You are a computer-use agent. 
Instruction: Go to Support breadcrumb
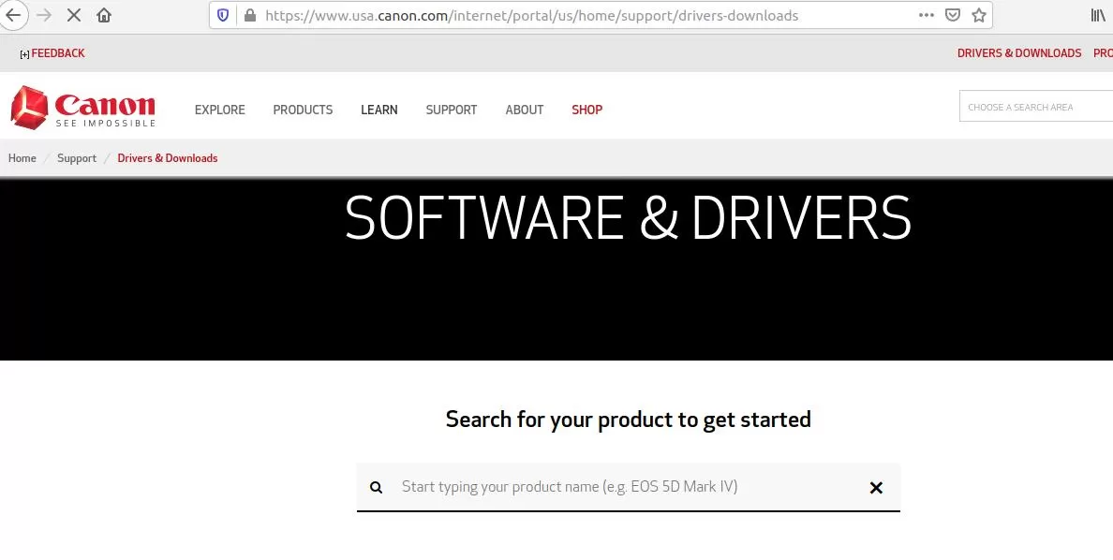coord(77,158)
